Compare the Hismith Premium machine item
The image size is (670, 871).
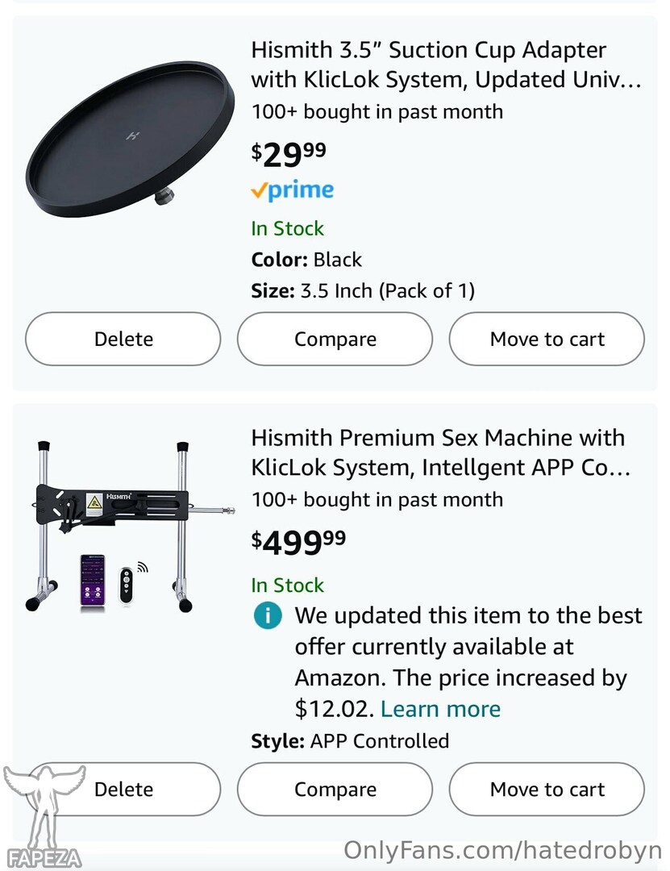pos(335,789)
